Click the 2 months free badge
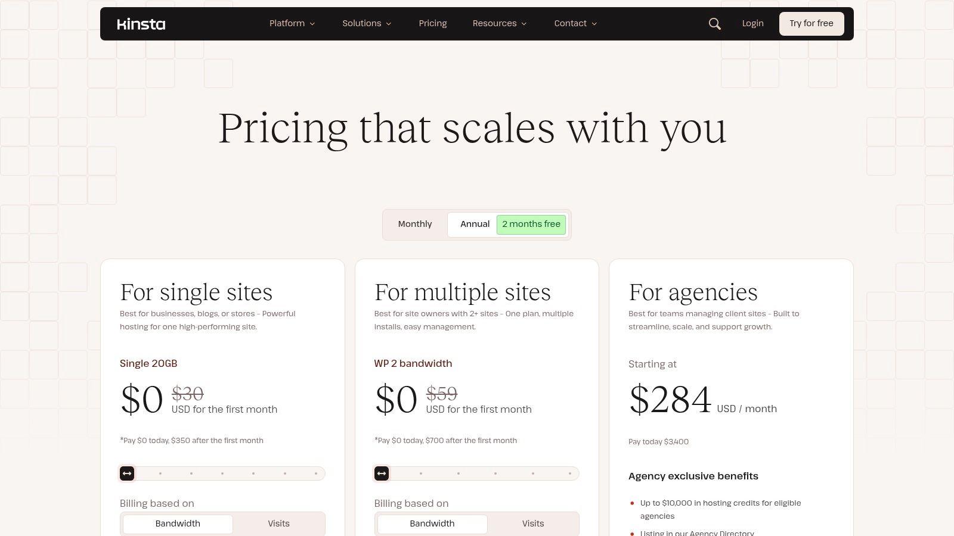 tap(531, 224)
